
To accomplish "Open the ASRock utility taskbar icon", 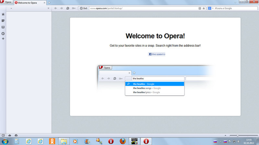I will (134, 141).
